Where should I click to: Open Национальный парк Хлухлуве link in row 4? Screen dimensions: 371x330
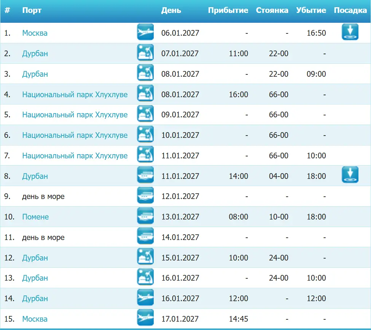point(75,95)
